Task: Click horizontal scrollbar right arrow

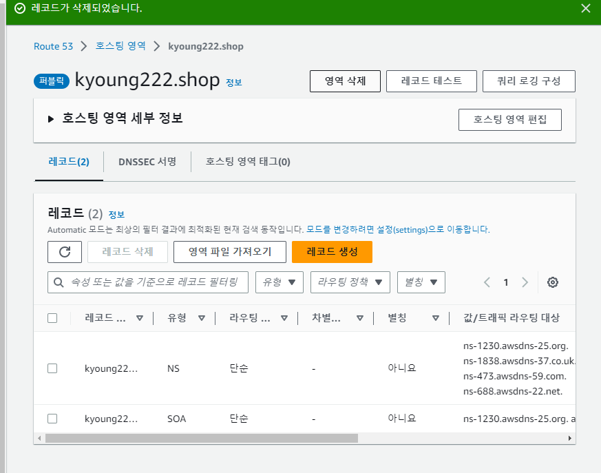Action: point(569,438)
